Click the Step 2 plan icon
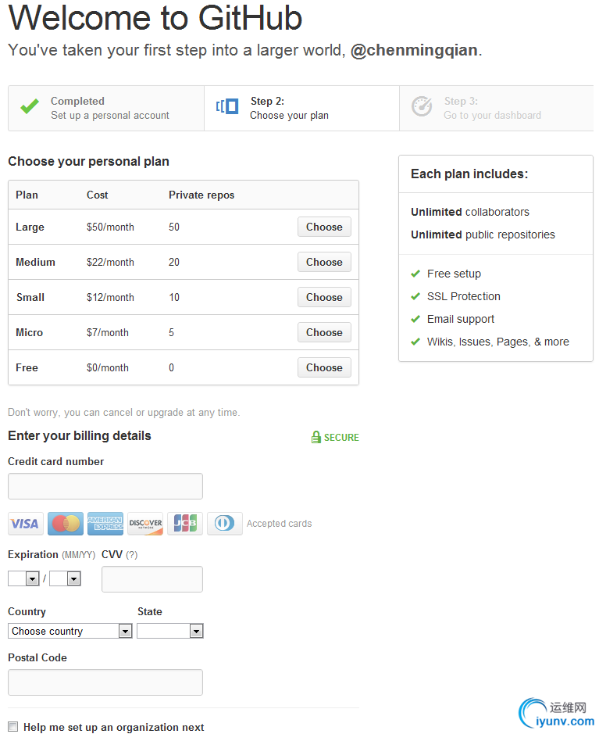The image size is (599, 734). pos(227,106)
